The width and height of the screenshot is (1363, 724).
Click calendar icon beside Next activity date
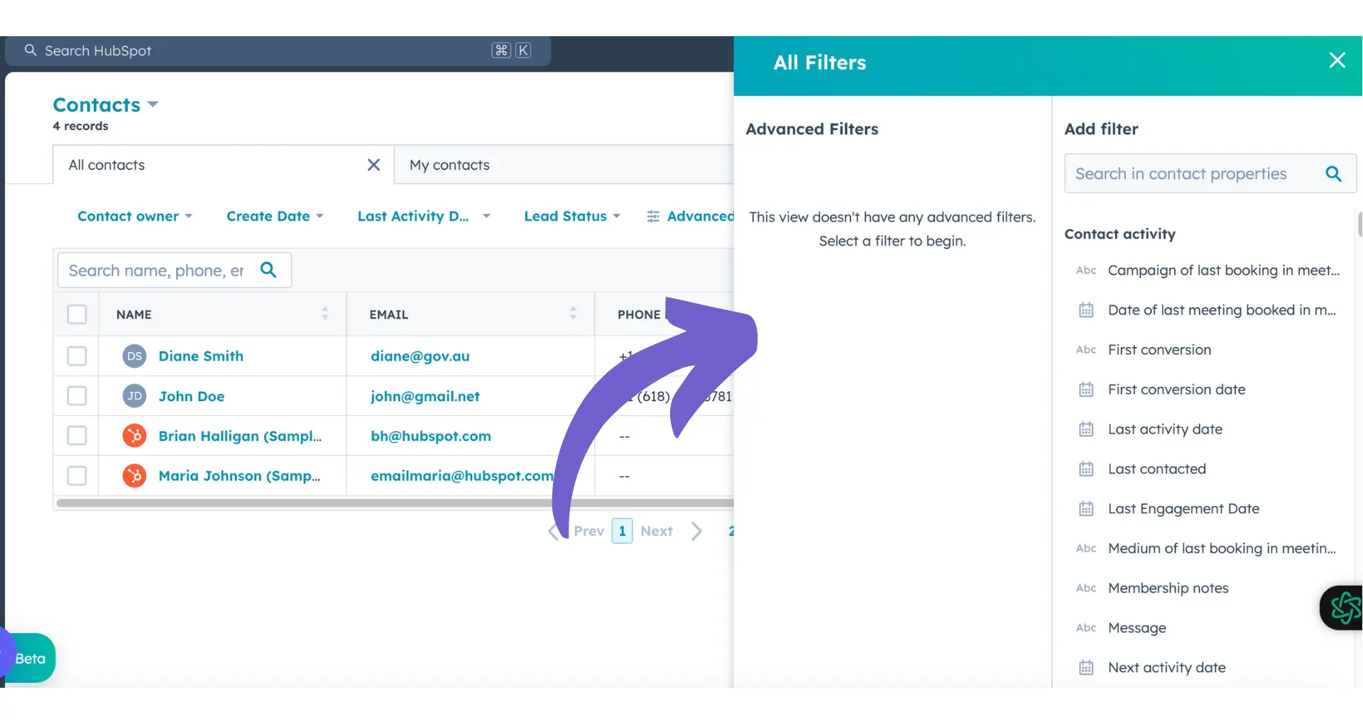tap(1086, 668)
